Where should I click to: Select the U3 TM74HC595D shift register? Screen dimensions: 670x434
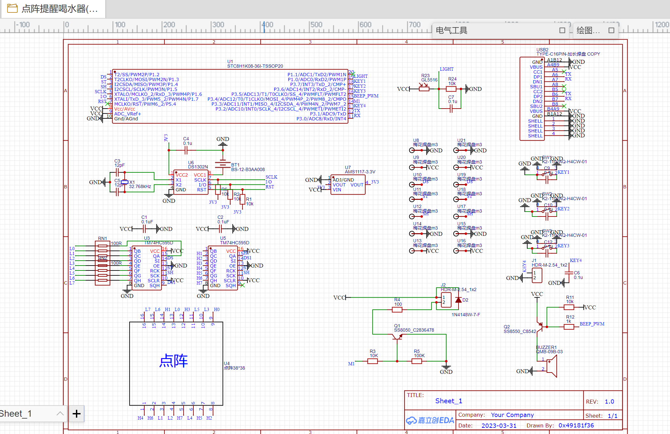(147, 268)
